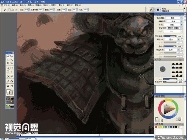Viewport: 187px width, 140px height.
Task: Open the 附加方式 subcategory dropdown
Action: (x=175, y=28)
